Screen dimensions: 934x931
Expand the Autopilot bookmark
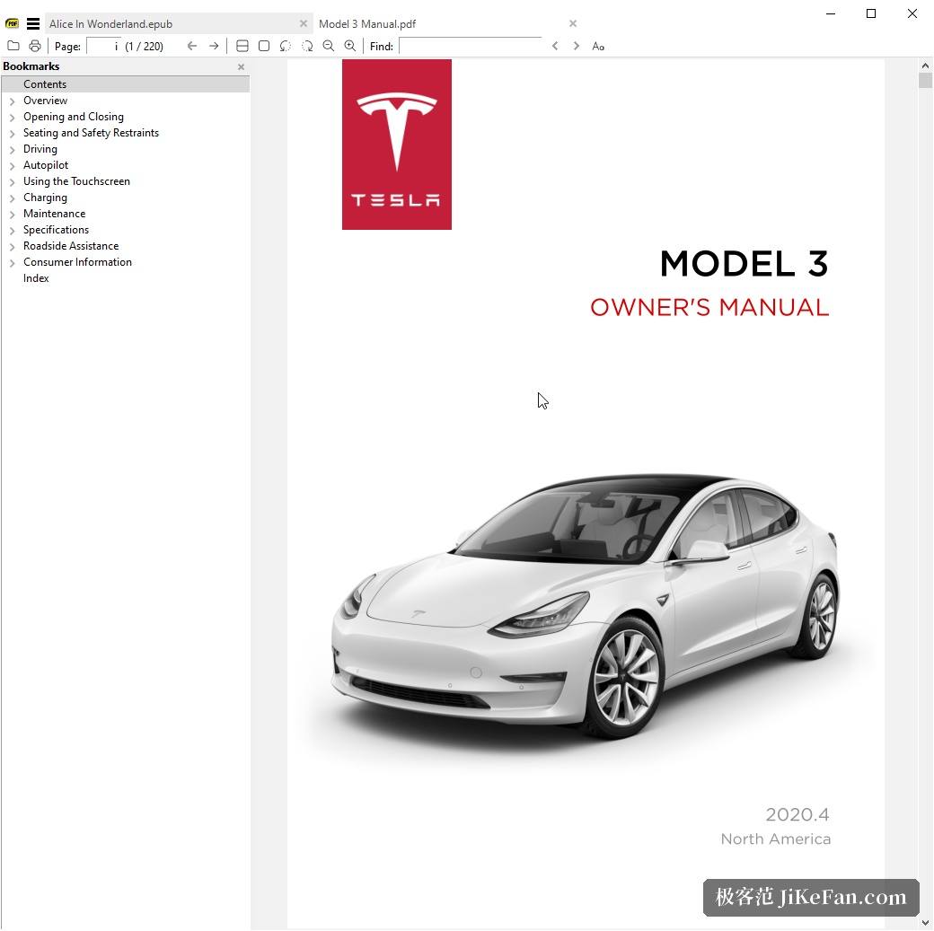[x=12, y=165]
